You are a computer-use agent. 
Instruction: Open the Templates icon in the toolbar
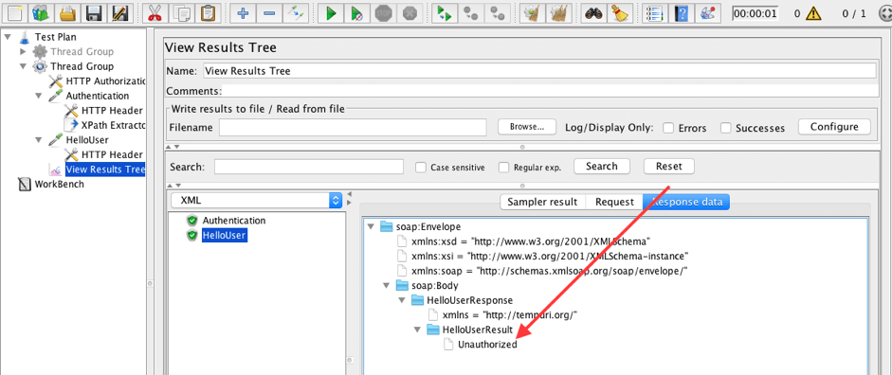42,12
